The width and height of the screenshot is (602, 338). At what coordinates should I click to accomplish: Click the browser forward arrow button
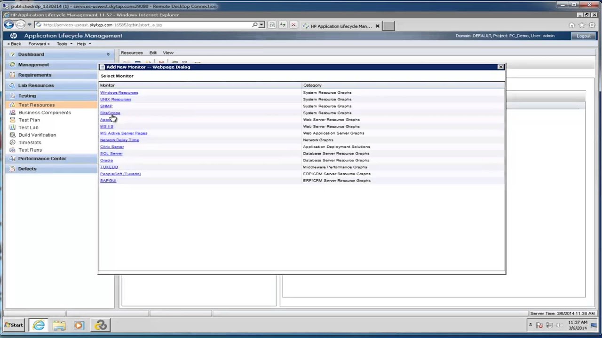[x=20, y=25]
